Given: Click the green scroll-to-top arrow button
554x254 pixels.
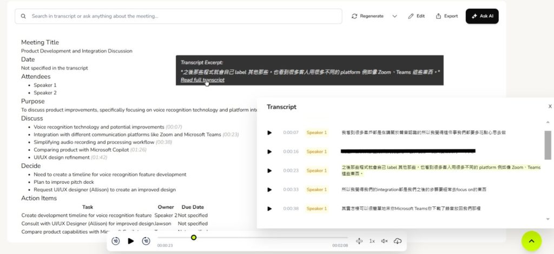Looking at the screenshot, I should pyautogui.click(x=531, y=241).
